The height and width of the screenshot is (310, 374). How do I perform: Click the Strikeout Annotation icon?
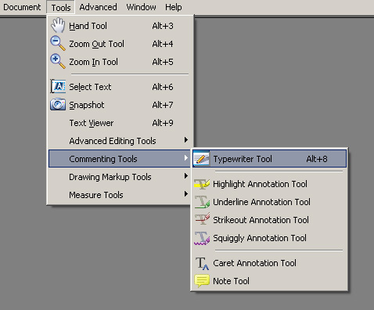pos(202,219)
